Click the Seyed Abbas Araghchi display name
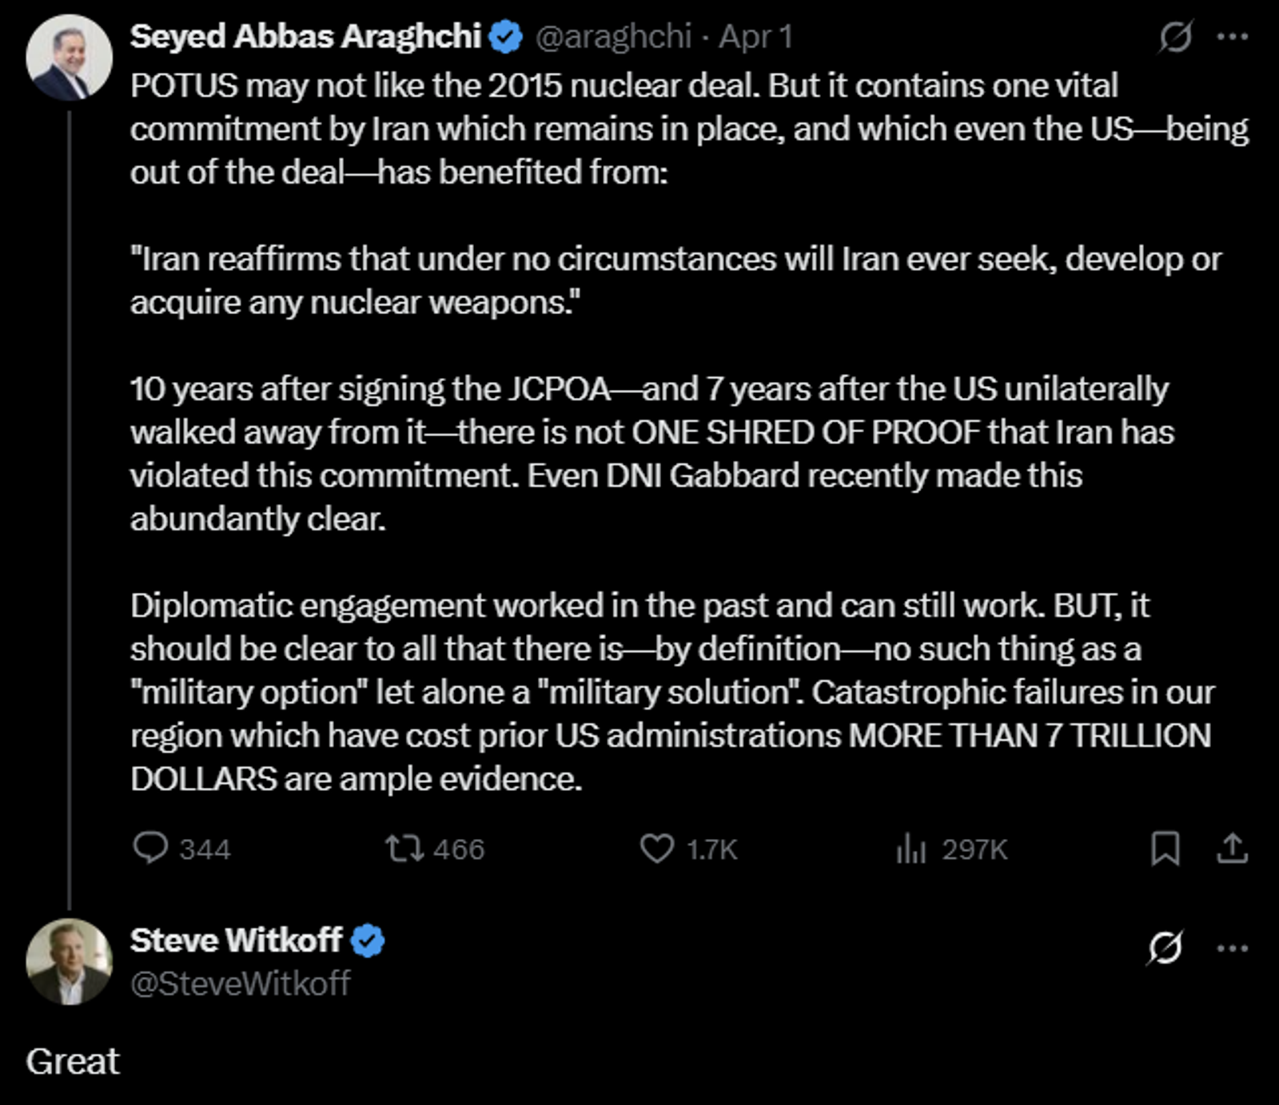 305,37
